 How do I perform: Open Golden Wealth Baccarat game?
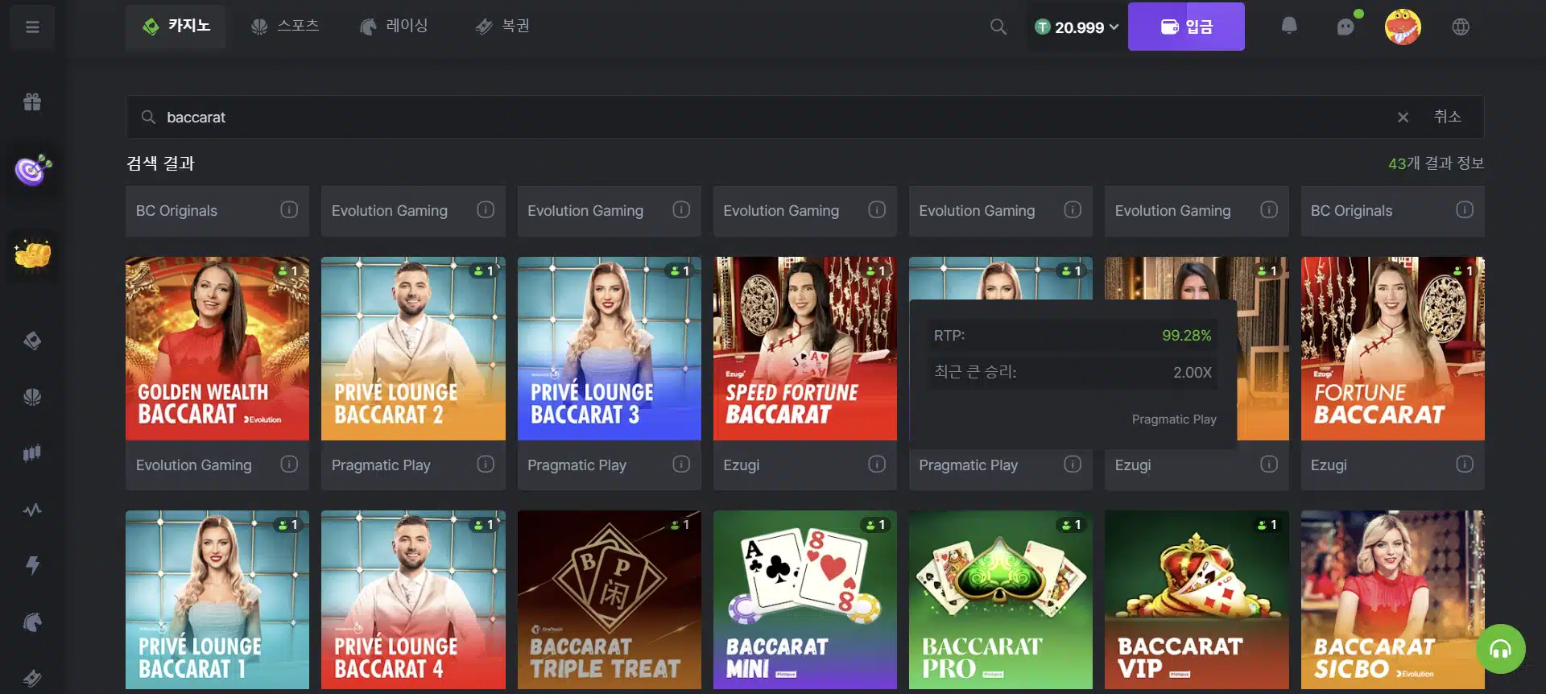(217, 349)
